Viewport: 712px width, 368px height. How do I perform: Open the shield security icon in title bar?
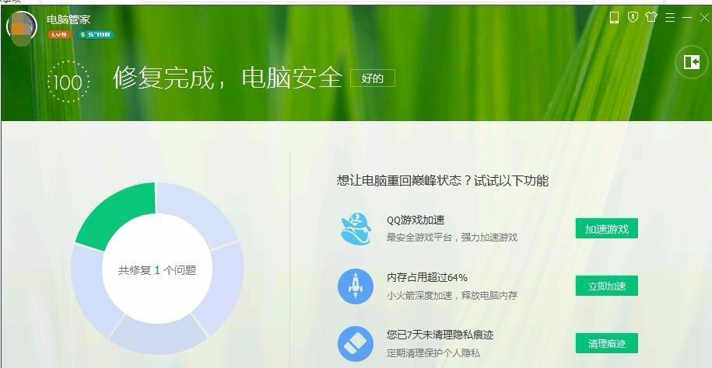[633, 18]
